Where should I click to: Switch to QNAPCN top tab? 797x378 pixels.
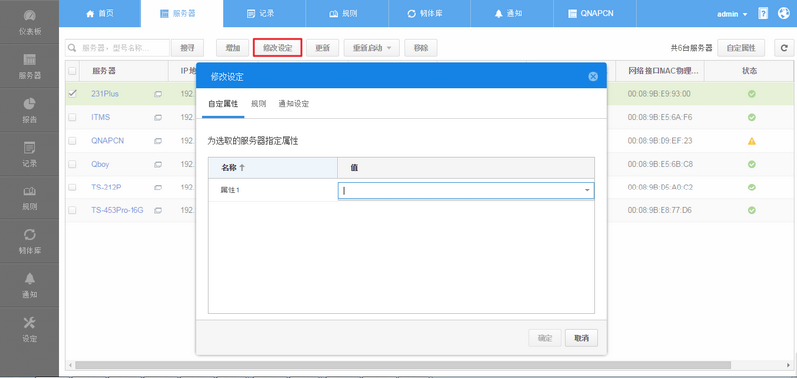594,14
